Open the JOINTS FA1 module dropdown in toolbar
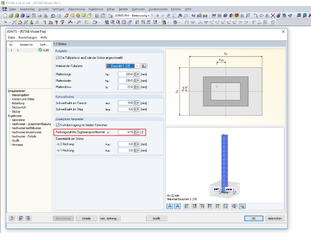311x233 pixels. (152, 16)
